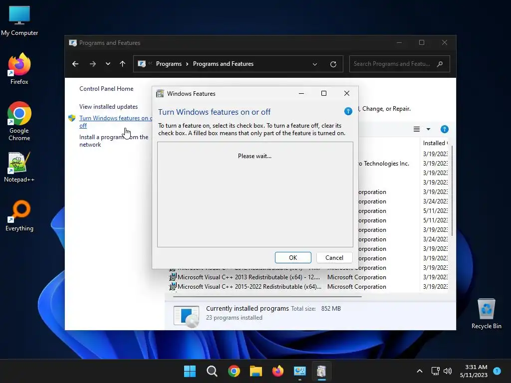Click the search magnifier in Programs window
The height and width of the screenshot is (383, 511).
coord(440,64)
